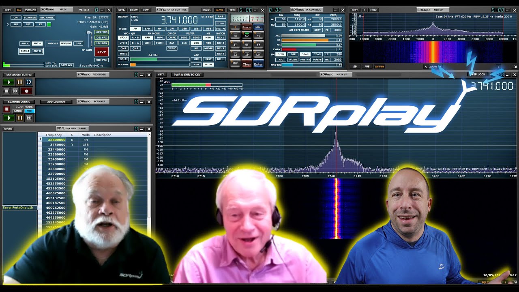Click the red STOP button in Main
The height and width of the screenshot is (292, 519).
click(x=101, y=52)
